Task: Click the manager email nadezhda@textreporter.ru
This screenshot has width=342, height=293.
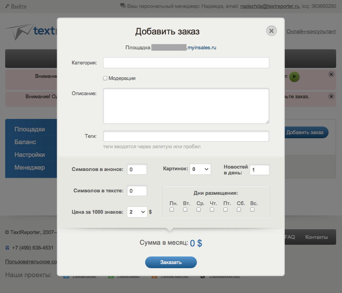Action: click(270, 6)
